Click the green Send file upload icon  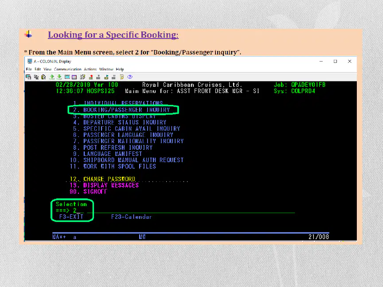52,77
